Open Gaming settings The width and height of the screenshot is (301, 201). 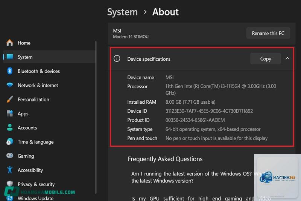tap(49, 156)
